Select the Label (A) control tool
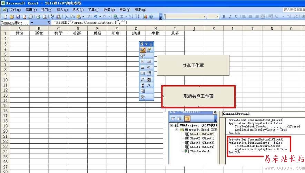Screen dimensions: 305x173 (x=149, y=85)
